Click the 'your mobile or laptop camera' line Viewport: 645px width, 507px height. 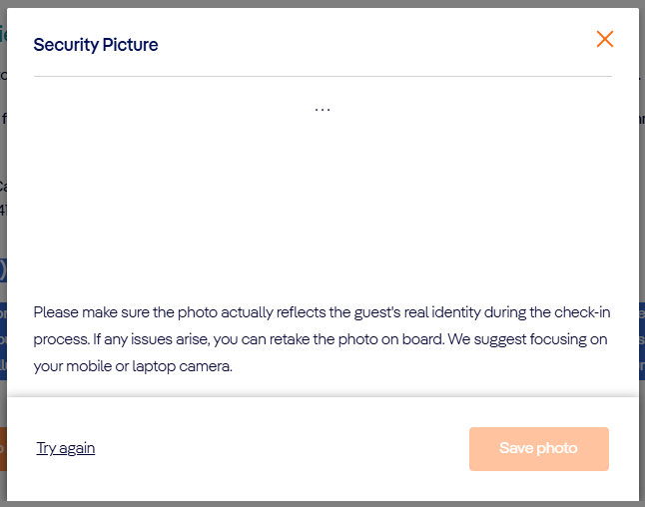(133, 365)
